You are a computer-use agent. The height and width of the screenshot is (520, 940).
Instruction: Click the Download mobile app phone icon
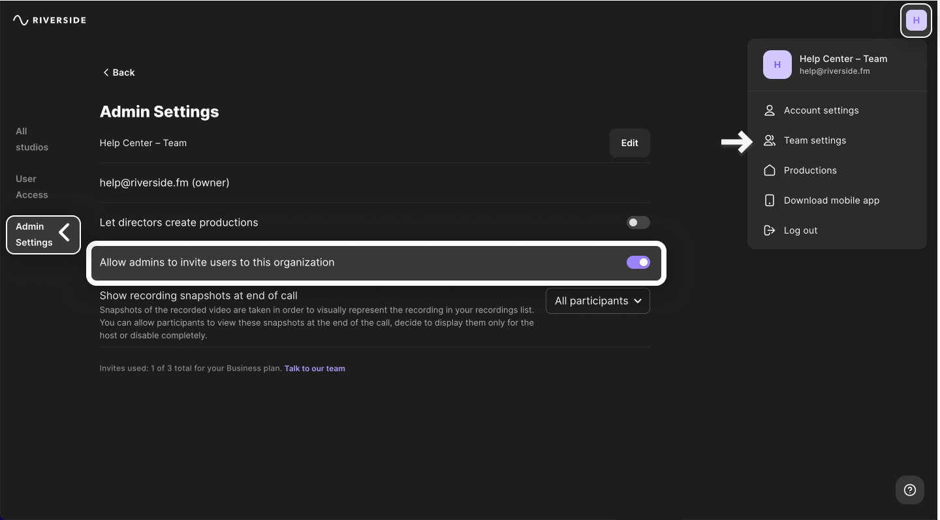(770, 200)
